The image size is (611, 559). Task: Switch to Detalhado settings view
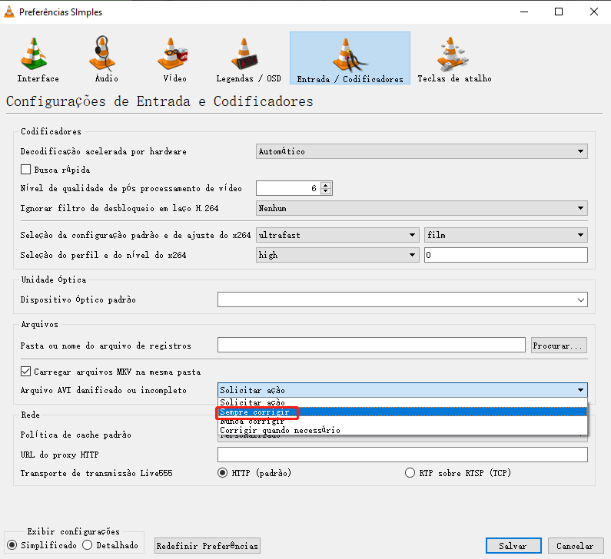(x=88, y=545)
